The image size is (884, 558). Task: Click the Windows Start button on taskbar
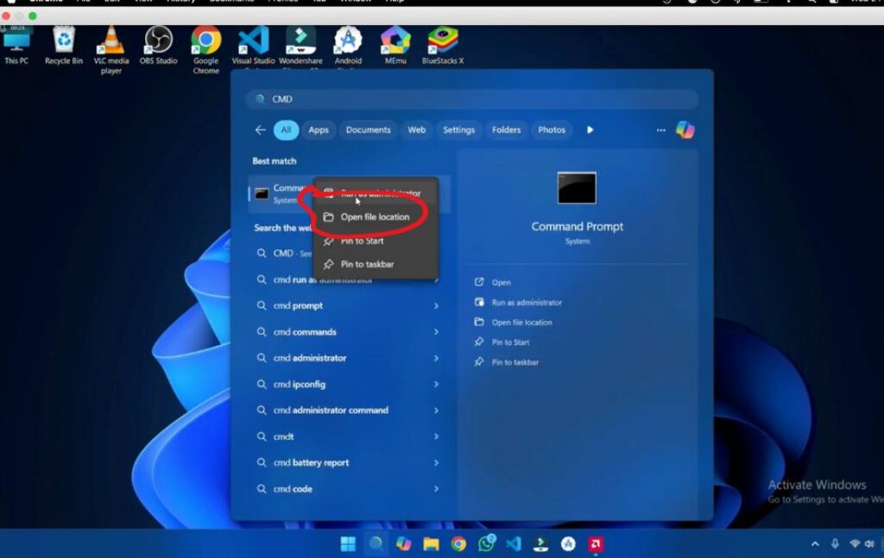348,544
